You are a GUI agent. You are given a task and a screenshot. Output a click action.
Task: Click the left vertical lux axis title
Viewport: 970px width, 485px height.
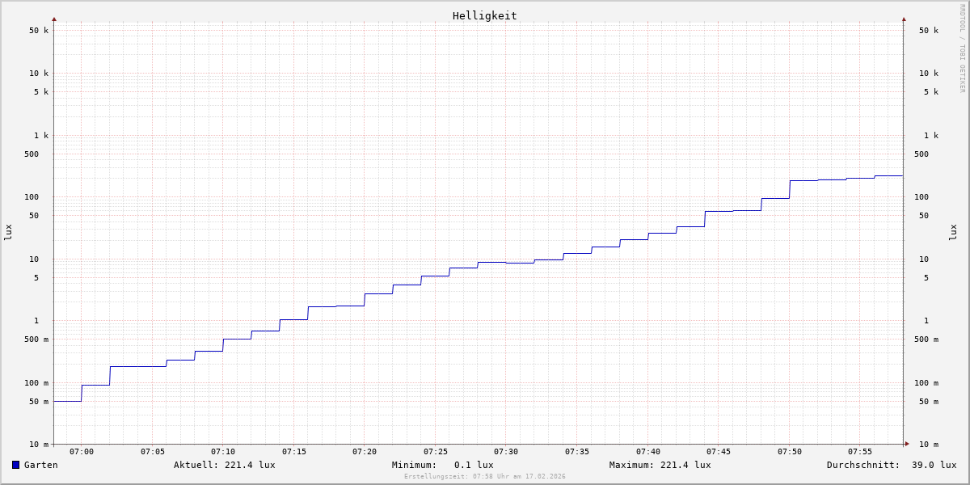(8, 232)
